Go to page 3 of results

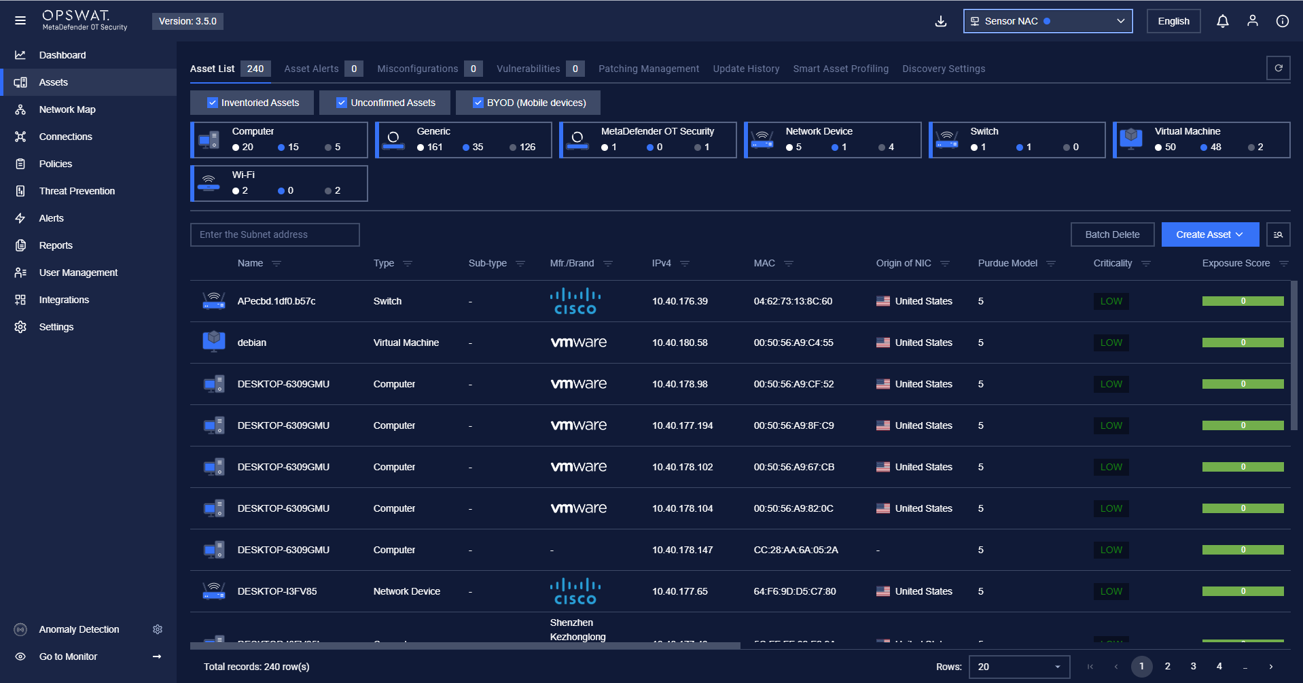coord(1193,667)
